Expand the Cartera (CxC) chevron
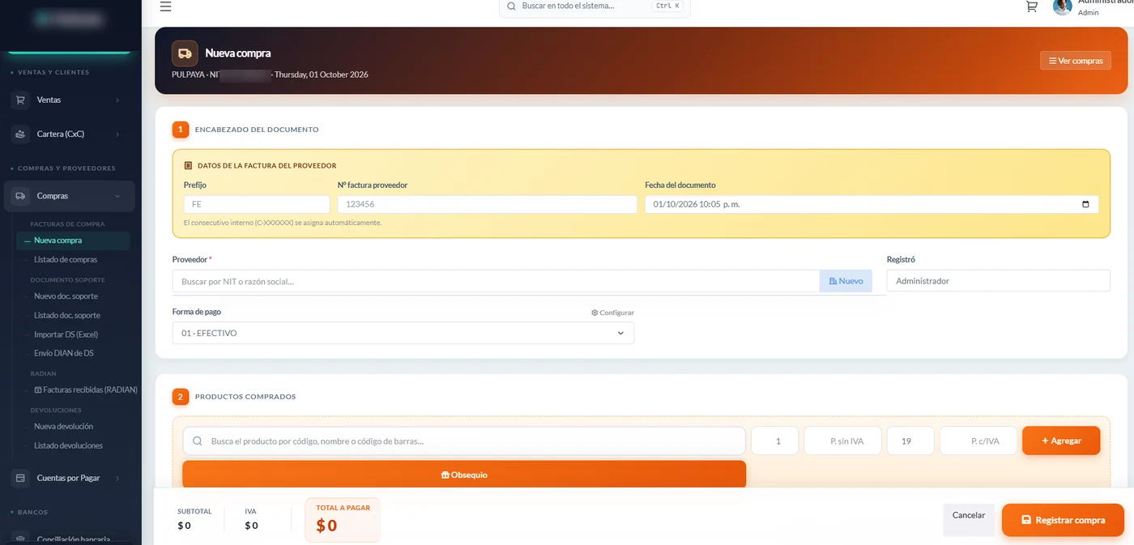 click(x=117, y=134)
